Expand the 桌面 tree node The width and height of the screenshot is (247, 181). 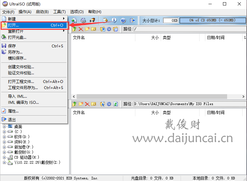click(4, 127)
